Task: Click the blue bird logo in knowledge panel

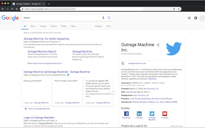Action: [174, 49]
